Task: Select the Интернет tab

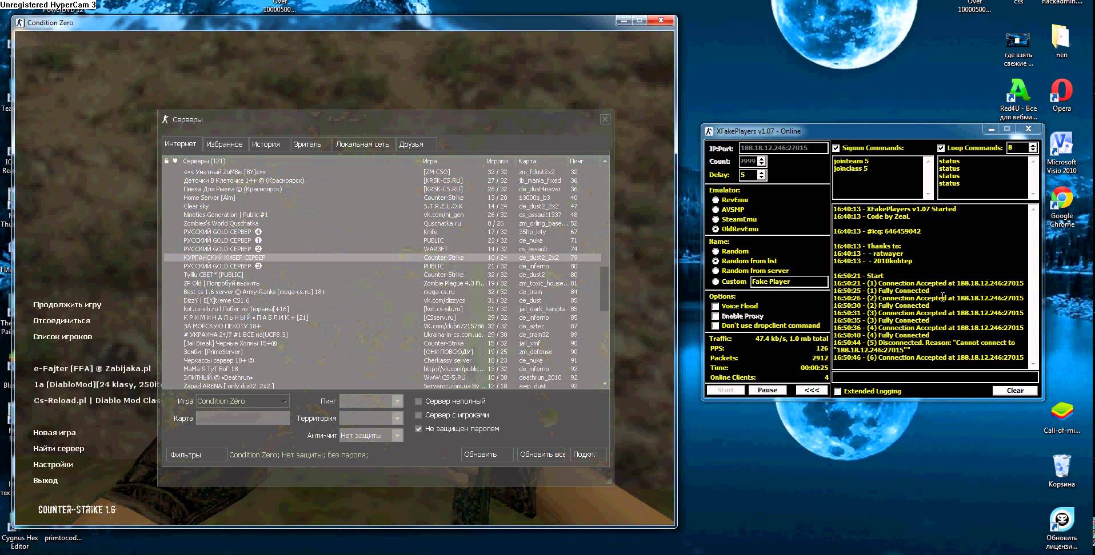Action: (x=181, y=144)
